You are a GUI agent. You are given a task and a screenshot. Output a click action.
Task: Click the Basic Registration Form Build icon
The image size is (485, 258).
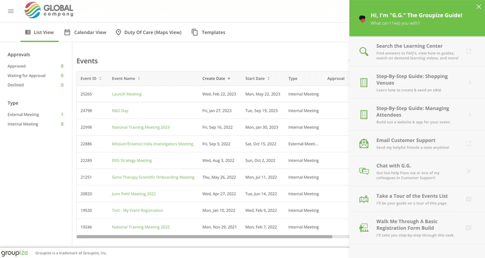(364, 228)
